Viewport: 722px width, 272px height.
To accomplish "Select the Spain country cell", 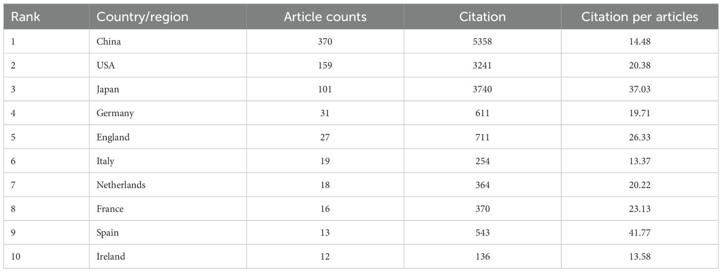I will pos(107,233).
